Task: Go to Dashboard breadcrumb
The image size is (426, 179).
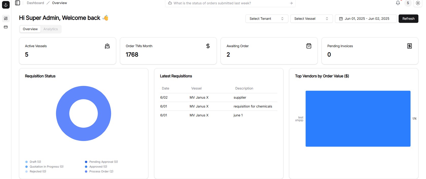Action: click(35, 3)
